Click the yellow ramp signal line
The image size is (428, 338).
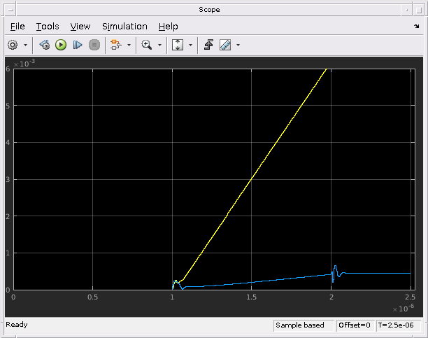[251, 179]
